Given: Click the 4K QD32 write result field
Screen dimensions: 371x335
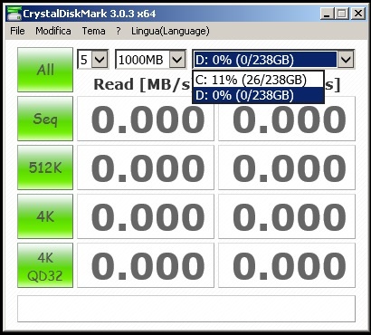Looking at the screenshot, I should (x=287, y=265).
